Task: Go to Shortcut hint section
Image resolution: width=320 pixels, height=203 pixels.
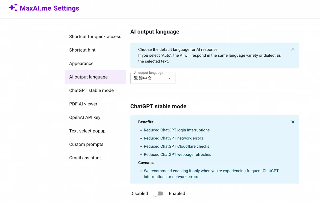Action: [82, 50]
